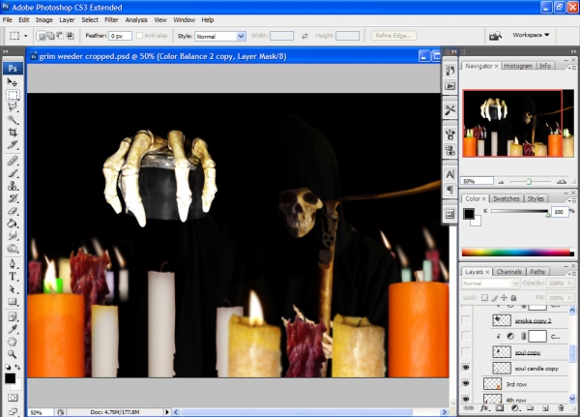Open the Opacity slider arrow
The width and height of the screenshot is (580, 417).
[x=570, y=283]
